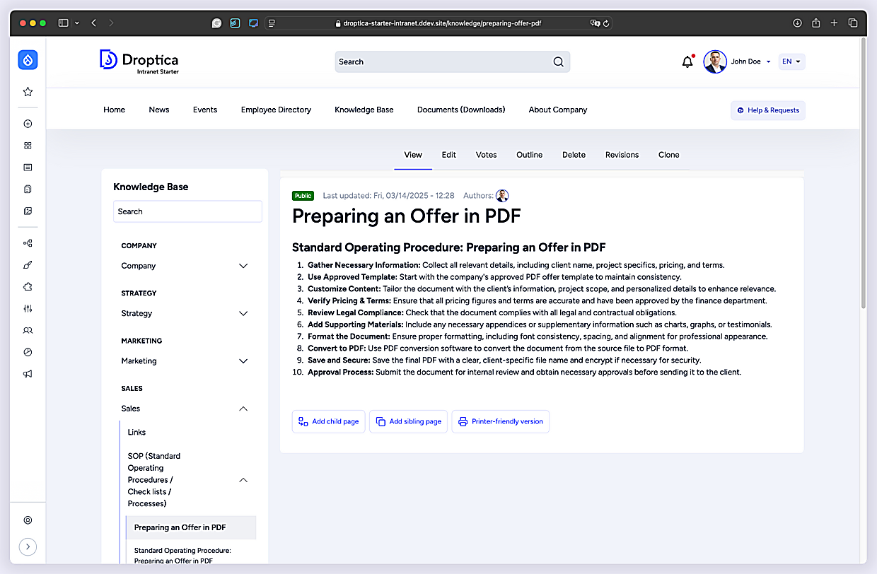
Task: Click the Printer-friendly version button
Action: pos(501,421)
